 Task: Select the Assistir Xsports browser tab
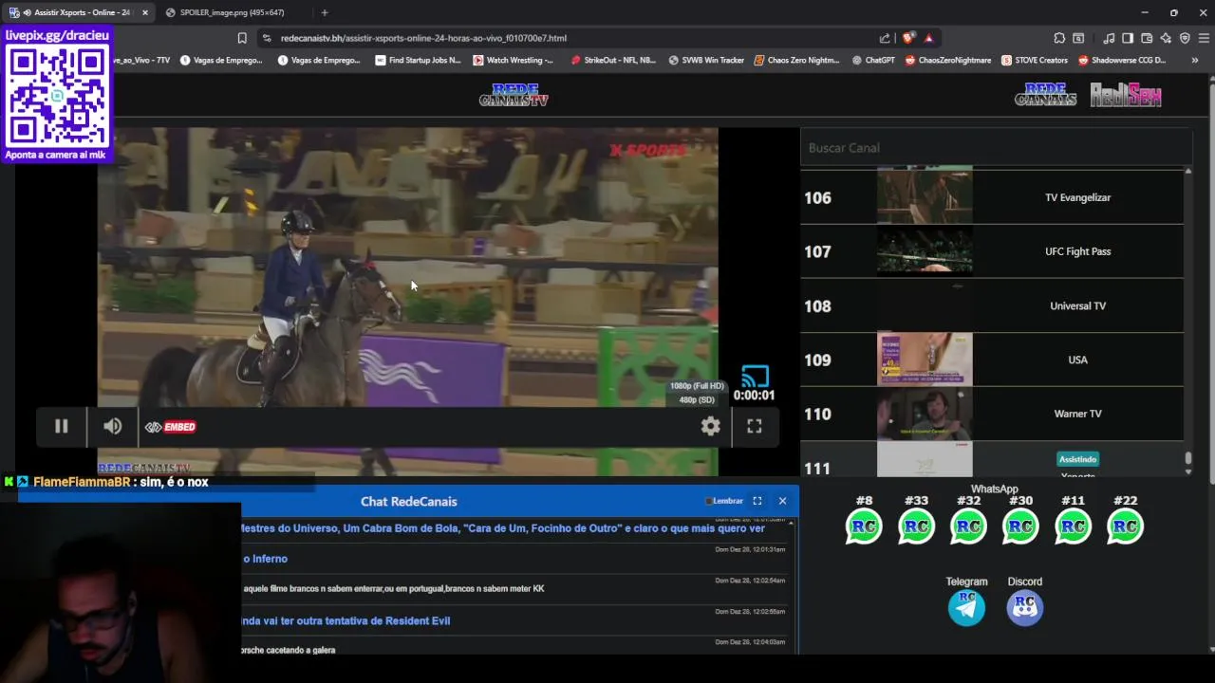[x=76, y=12]
